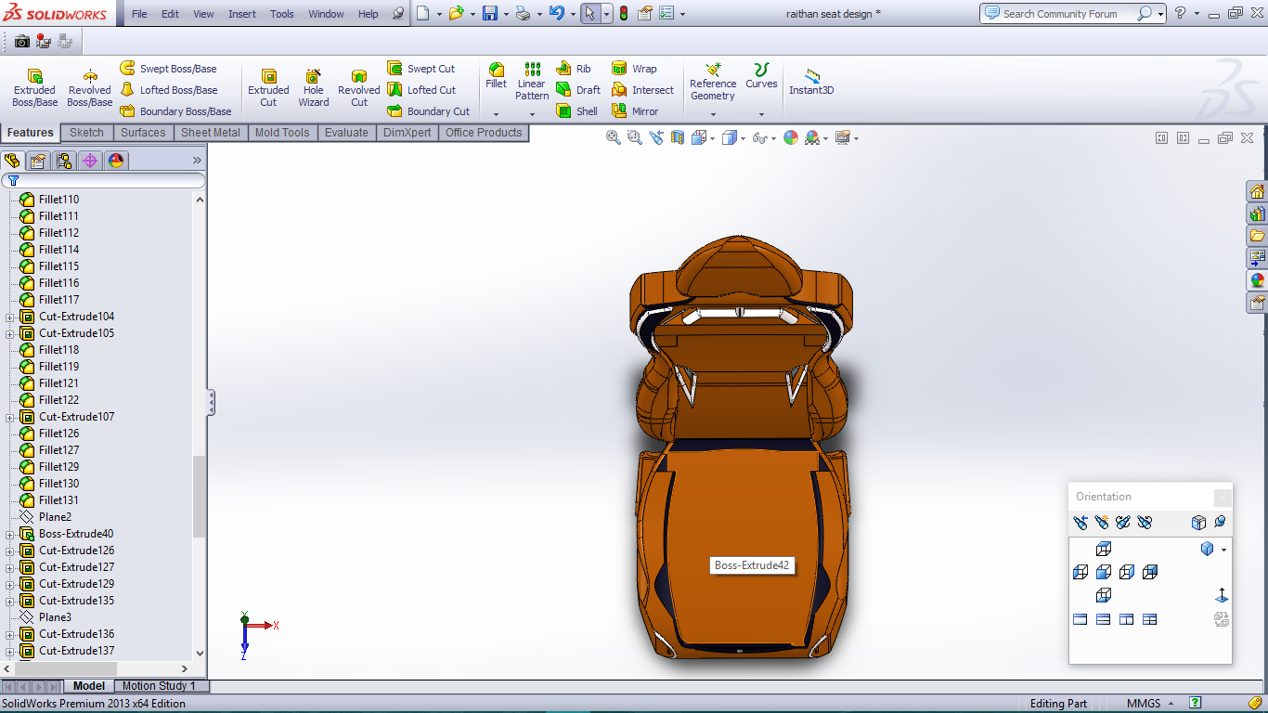
Task: Expand the FeatureManager tabs chevron
Action: click(197, 161)
